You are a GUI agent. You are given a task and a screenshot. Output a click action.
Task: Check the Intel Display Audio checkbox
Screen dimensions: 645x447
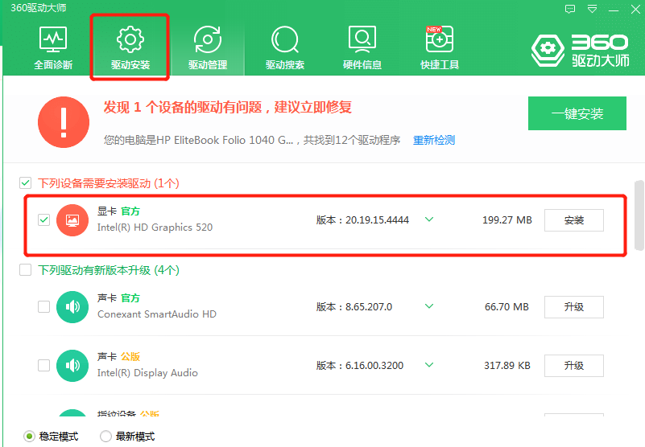tap(44, 366)
